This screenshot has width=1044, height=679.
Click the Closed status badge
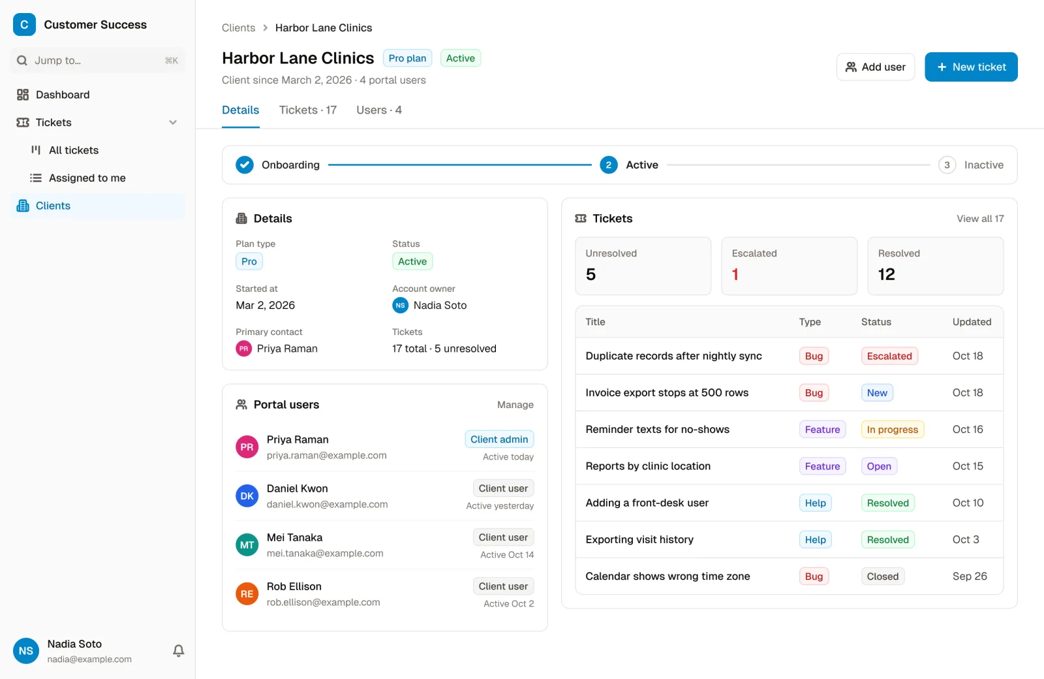click(882, 576)
